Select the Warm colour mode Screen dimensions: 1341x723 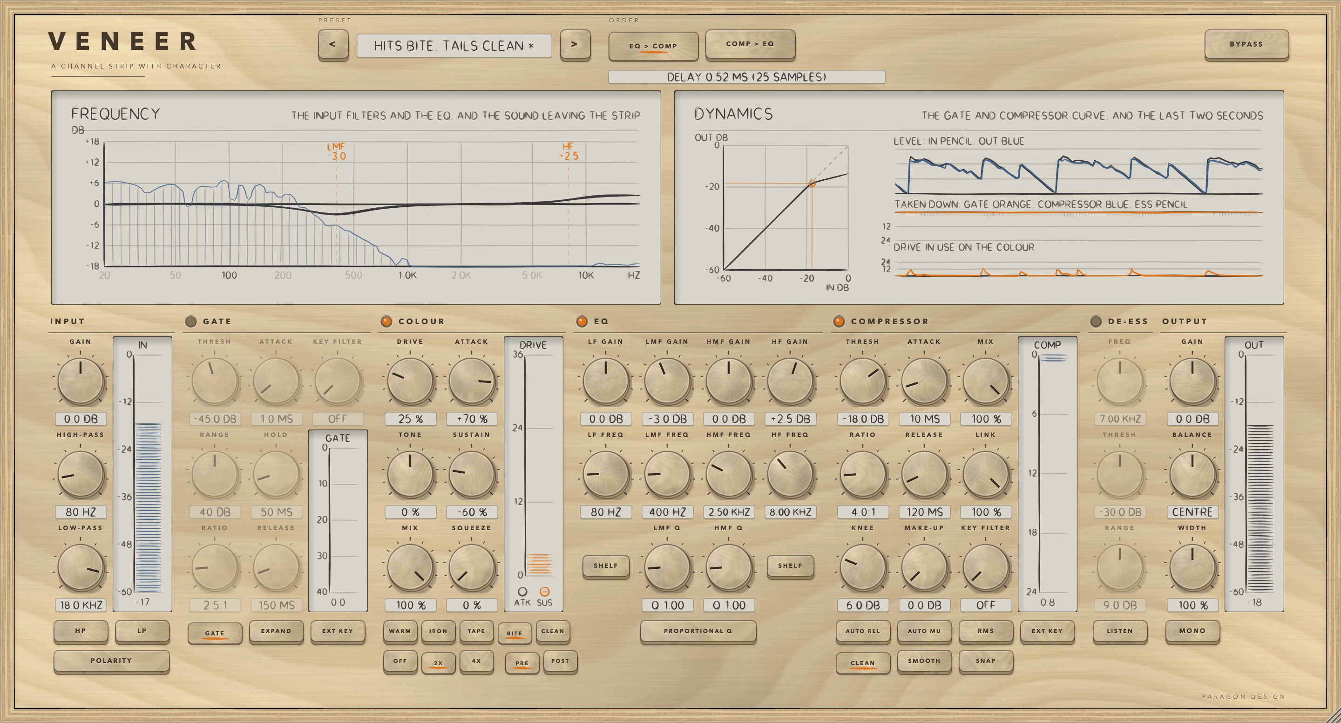click(x=400, y=631)
